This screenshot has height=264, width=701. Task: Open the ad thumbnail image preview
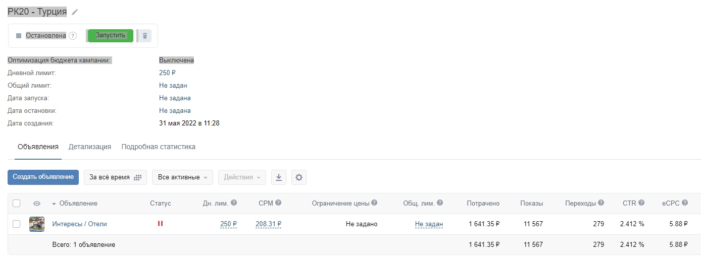tap(37, 224)
